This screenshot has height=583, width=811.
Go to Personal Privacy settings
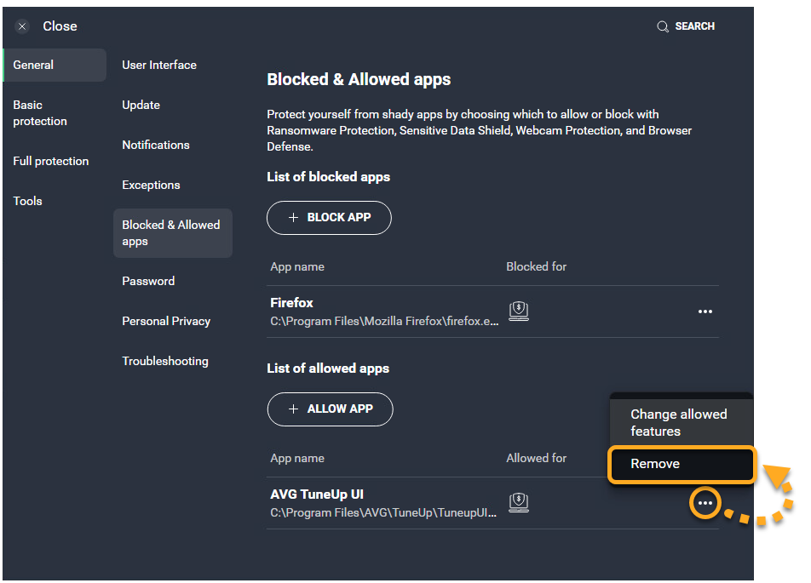[166, 322]
